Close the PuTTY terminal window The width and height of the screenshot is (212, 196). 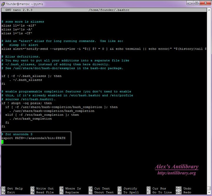pyautogui.click(x=206, y=3)
